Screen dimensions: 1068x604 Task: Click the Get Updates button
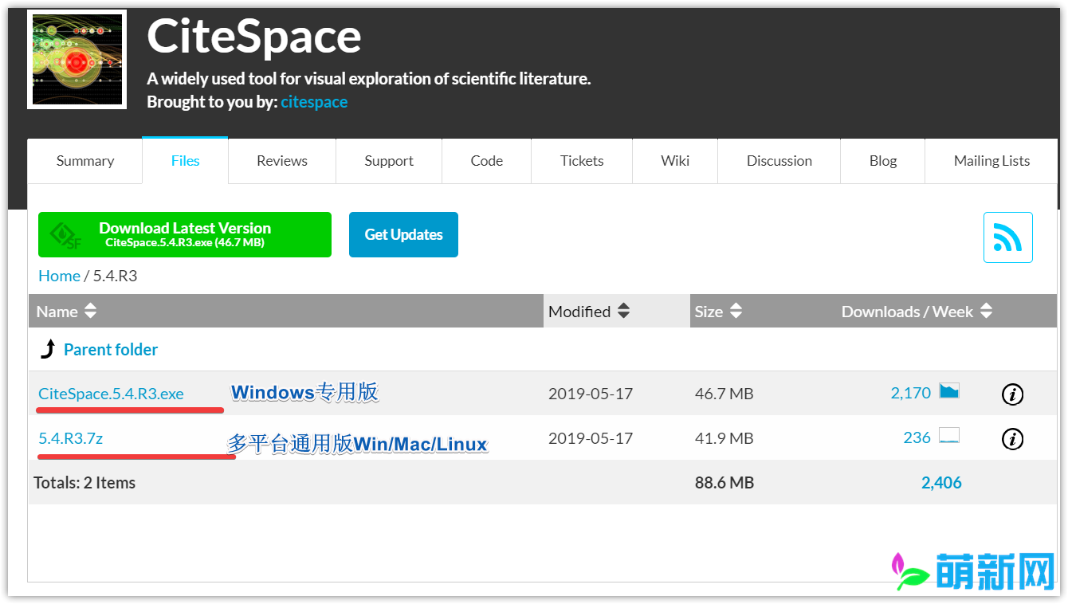[x=403, y=234]
